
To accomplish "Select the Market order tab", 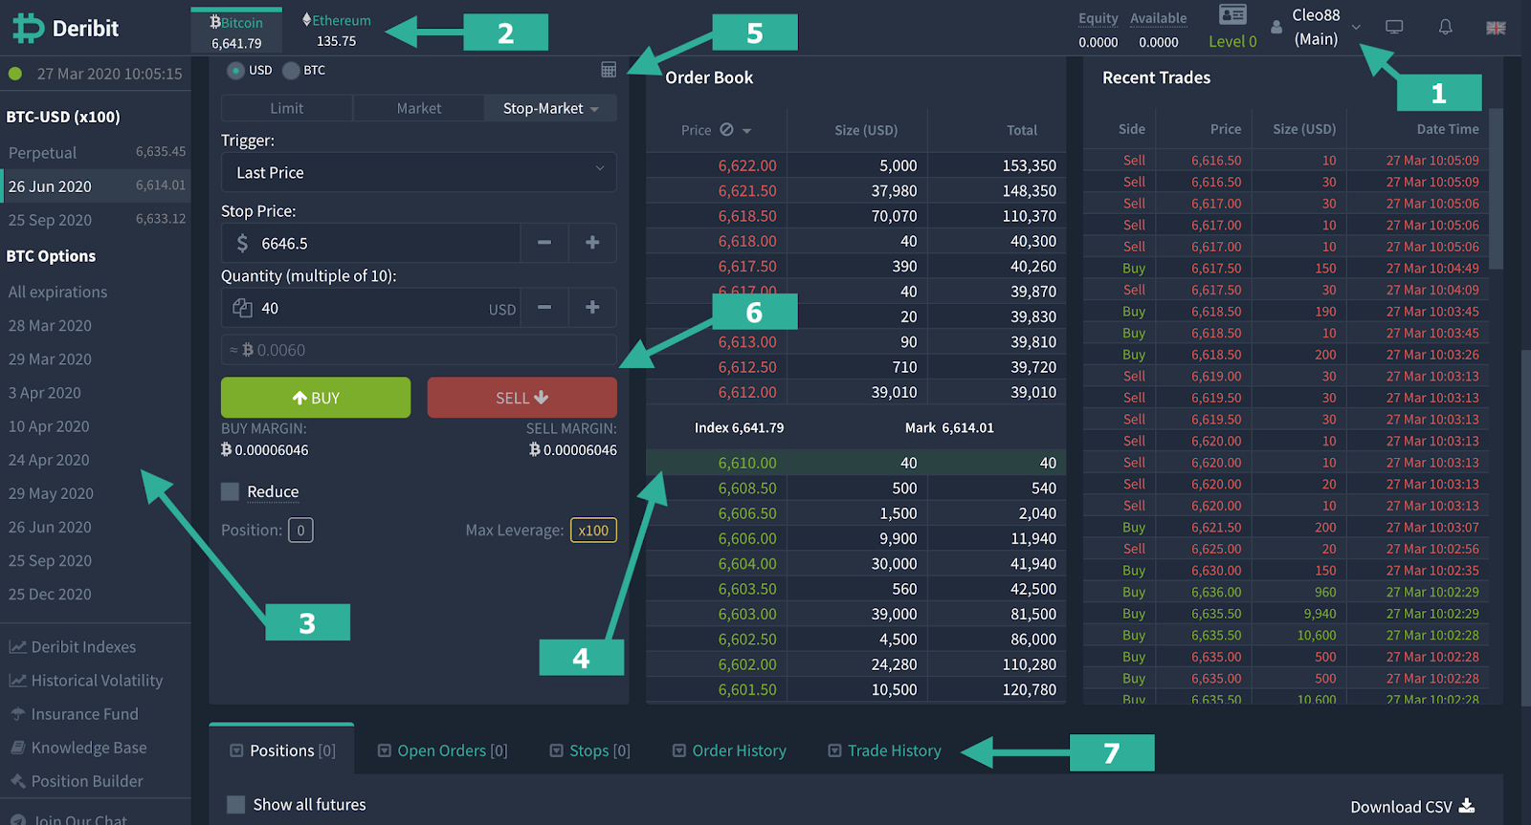I will [419, 108].
